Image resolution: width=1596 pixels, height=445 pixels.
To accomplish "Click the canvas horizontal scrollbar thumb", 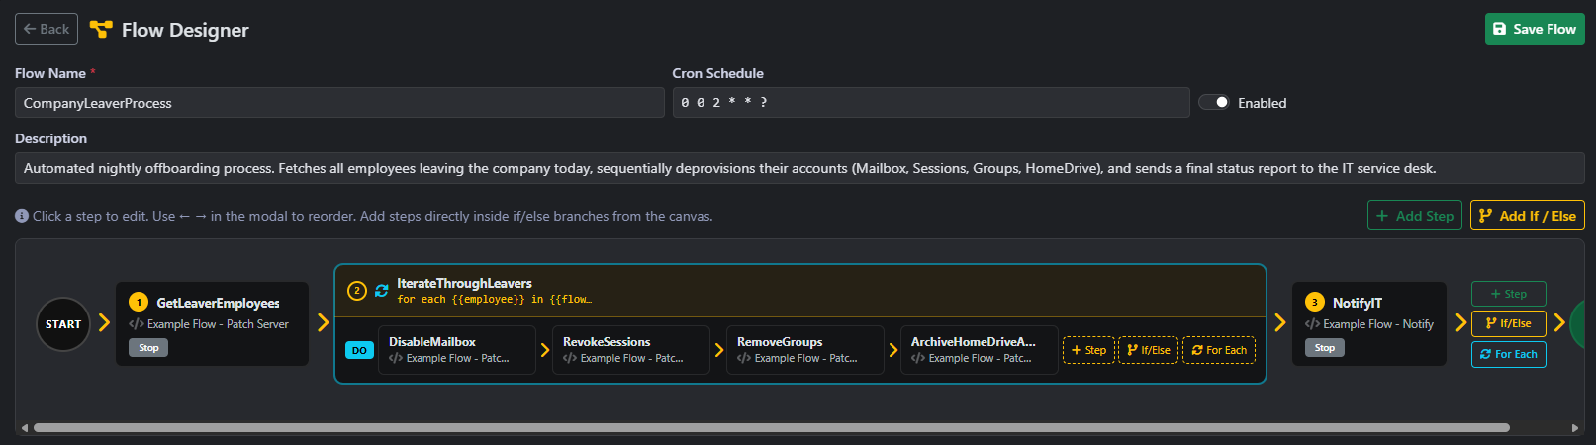I will click(x=772, y=428).
